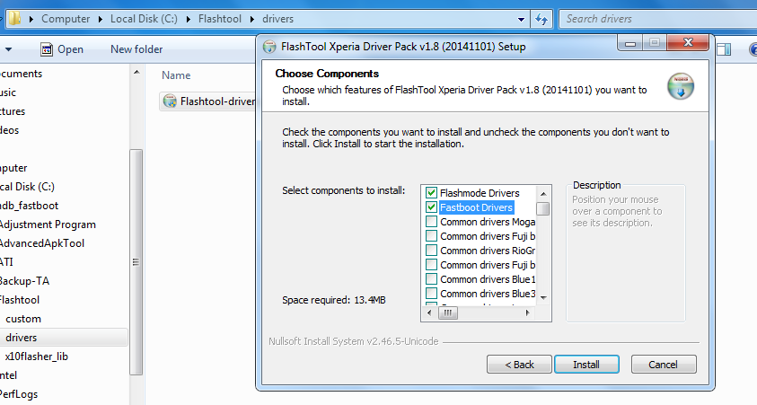Toggle the preview pane icon

click(724, 49)
